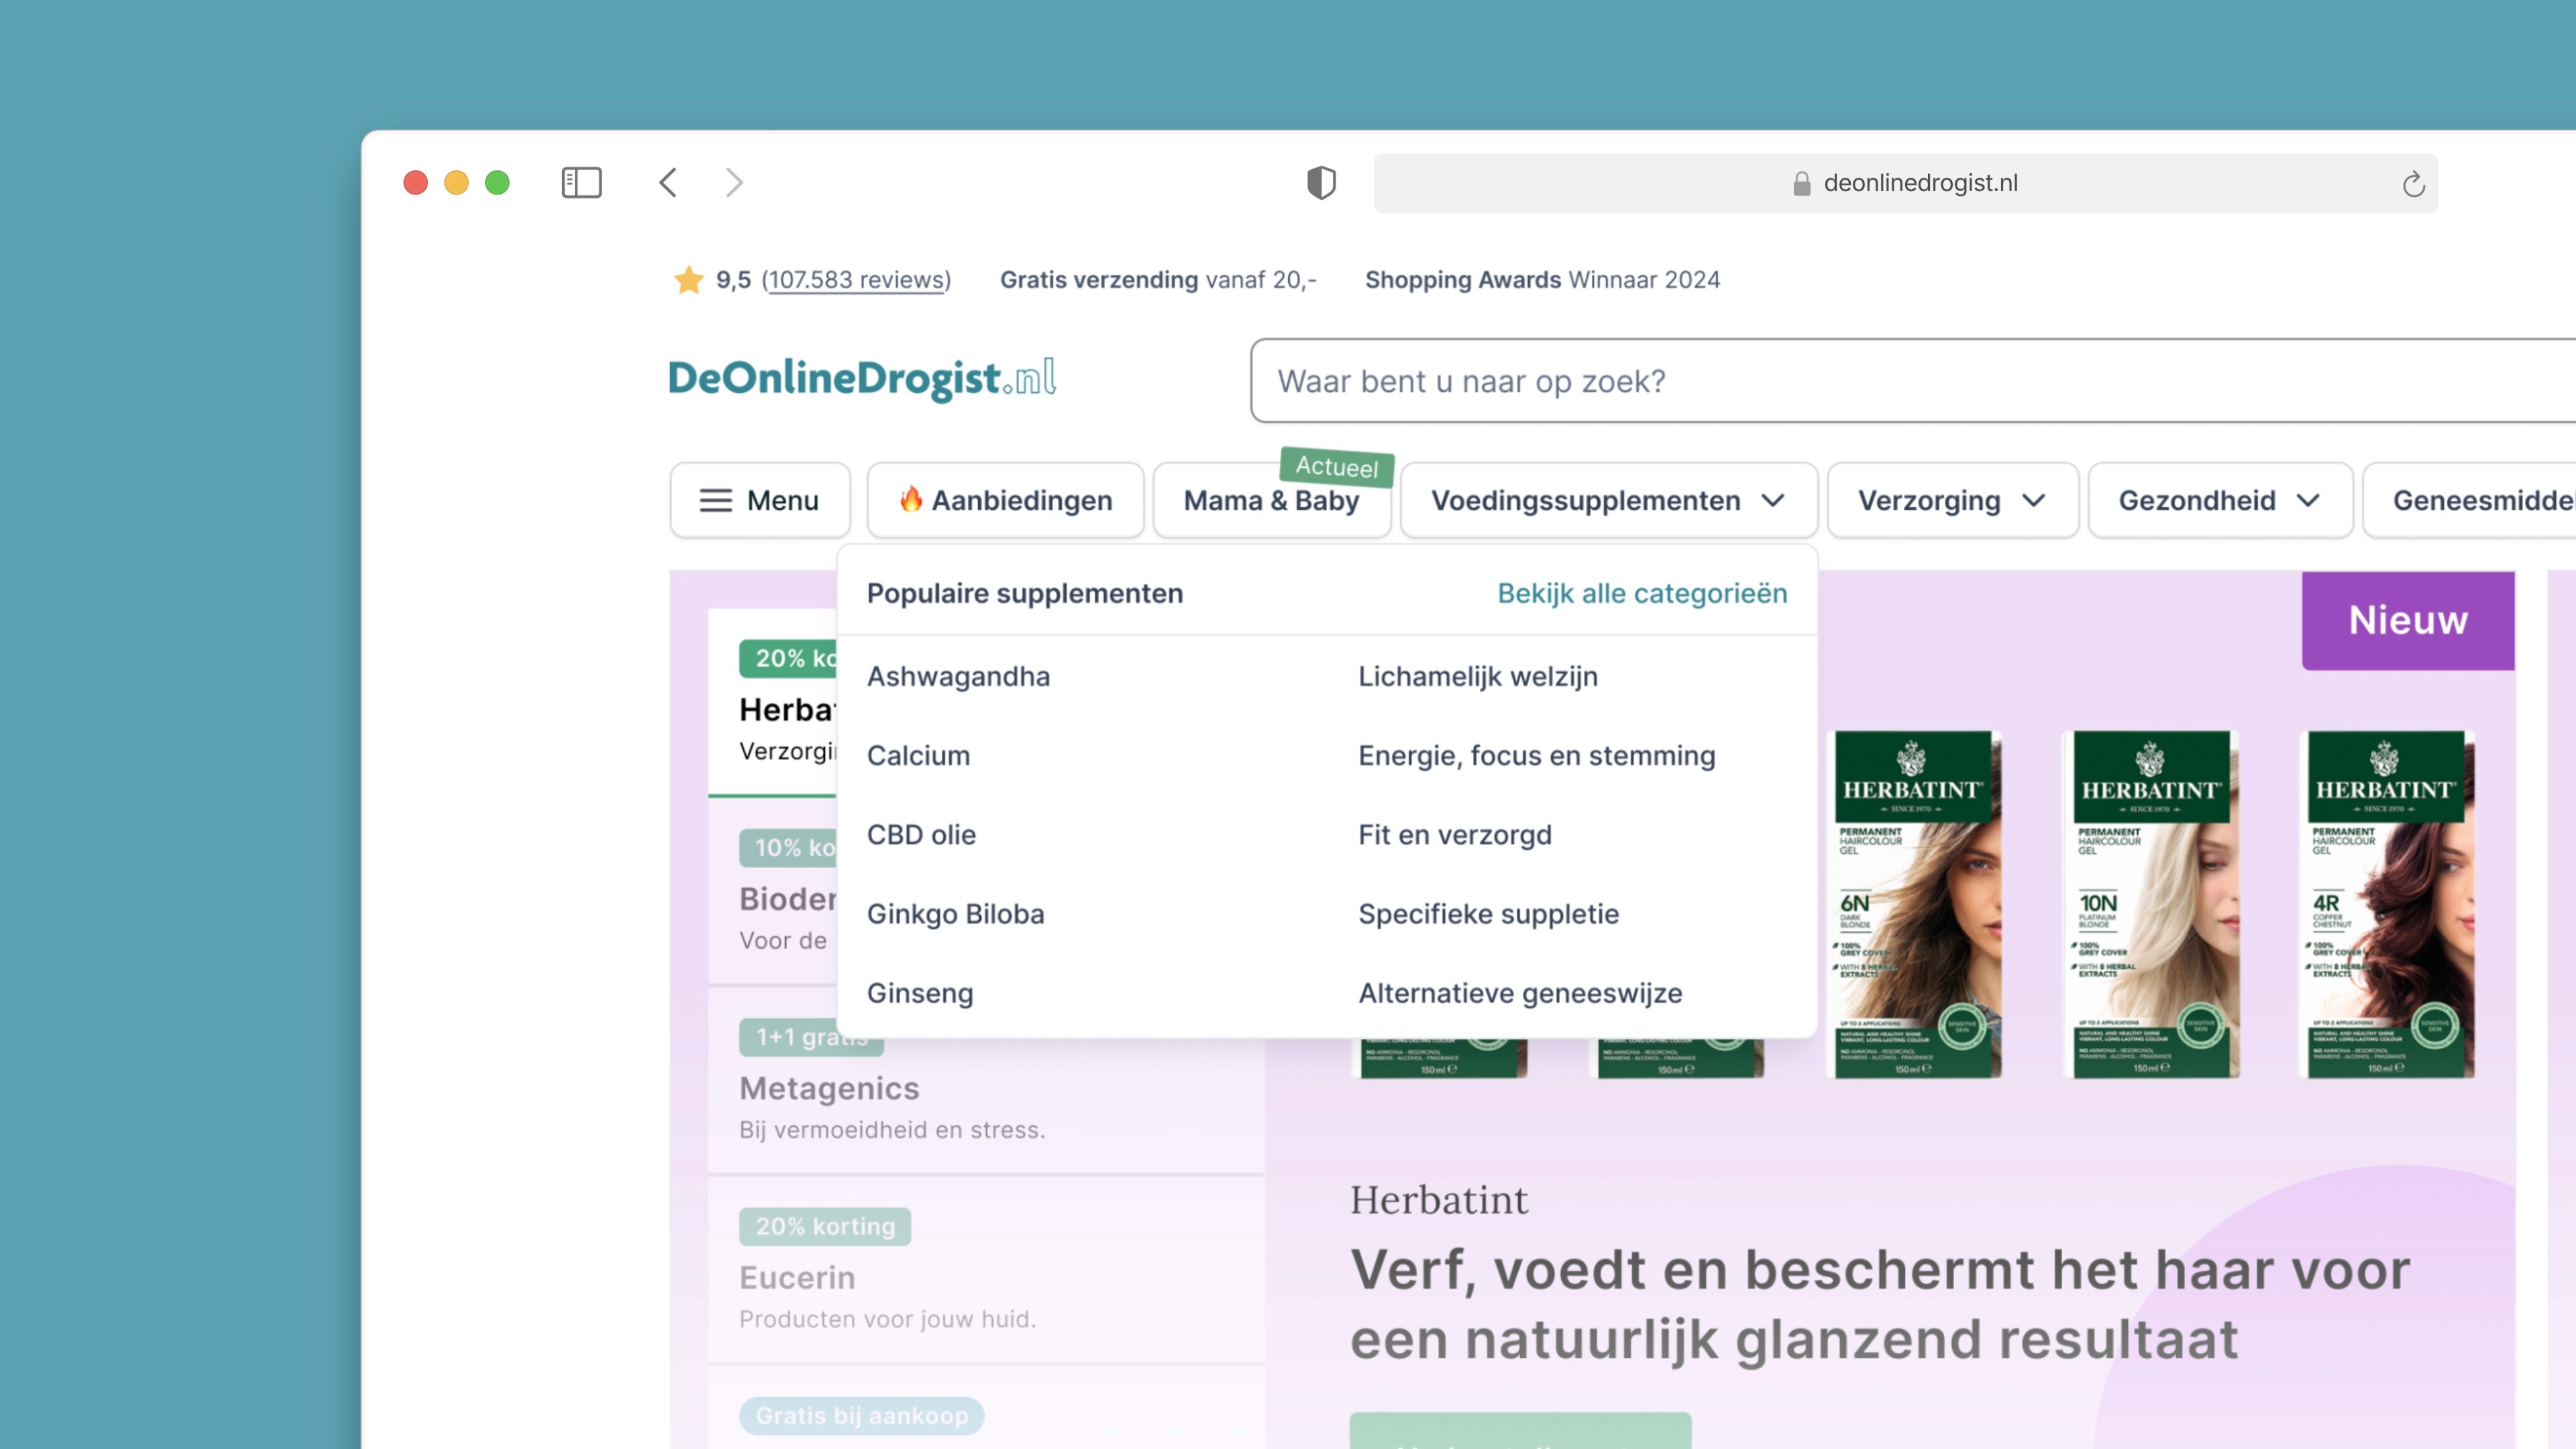
Task: Open the privacy shield report icon
Action: tap(1321, 182)
